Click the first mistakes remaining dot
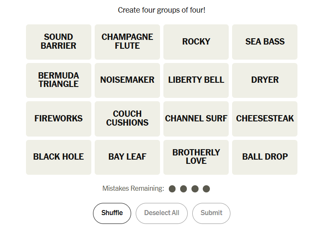This screenshot has height=234, width=323. [172, 189]
